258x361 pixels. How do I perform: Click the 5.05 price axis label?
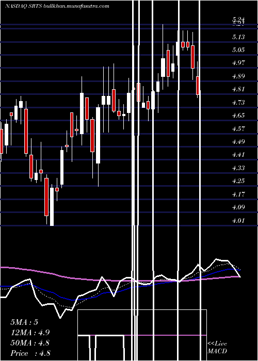pos(238,50)
